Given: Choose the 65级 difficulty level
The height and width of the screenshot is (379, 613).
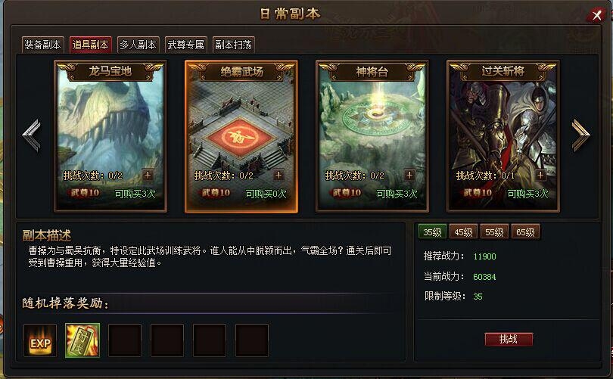Looking at the screenshot, I should tap(525, 232).
